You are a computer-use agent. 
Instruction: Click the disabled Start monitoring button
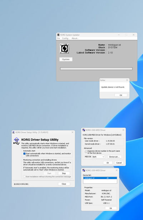point(49,173)
